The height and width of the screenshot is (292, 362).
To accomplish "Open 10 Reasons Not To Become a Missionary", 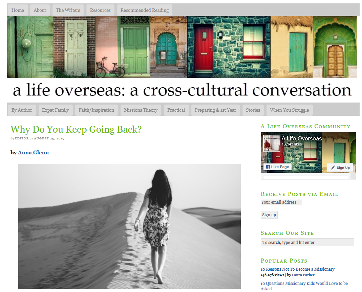I will point(297,269).
